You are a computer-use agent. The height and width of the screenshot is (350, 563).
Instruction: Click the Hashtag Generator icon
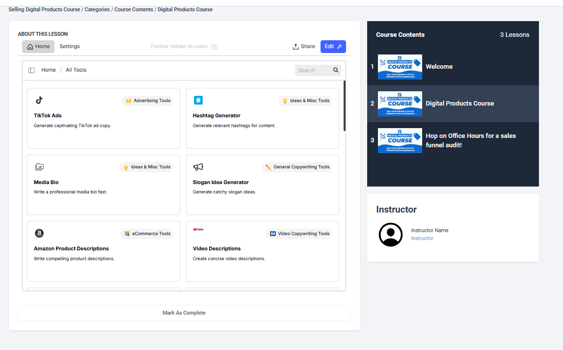[198, 100]
